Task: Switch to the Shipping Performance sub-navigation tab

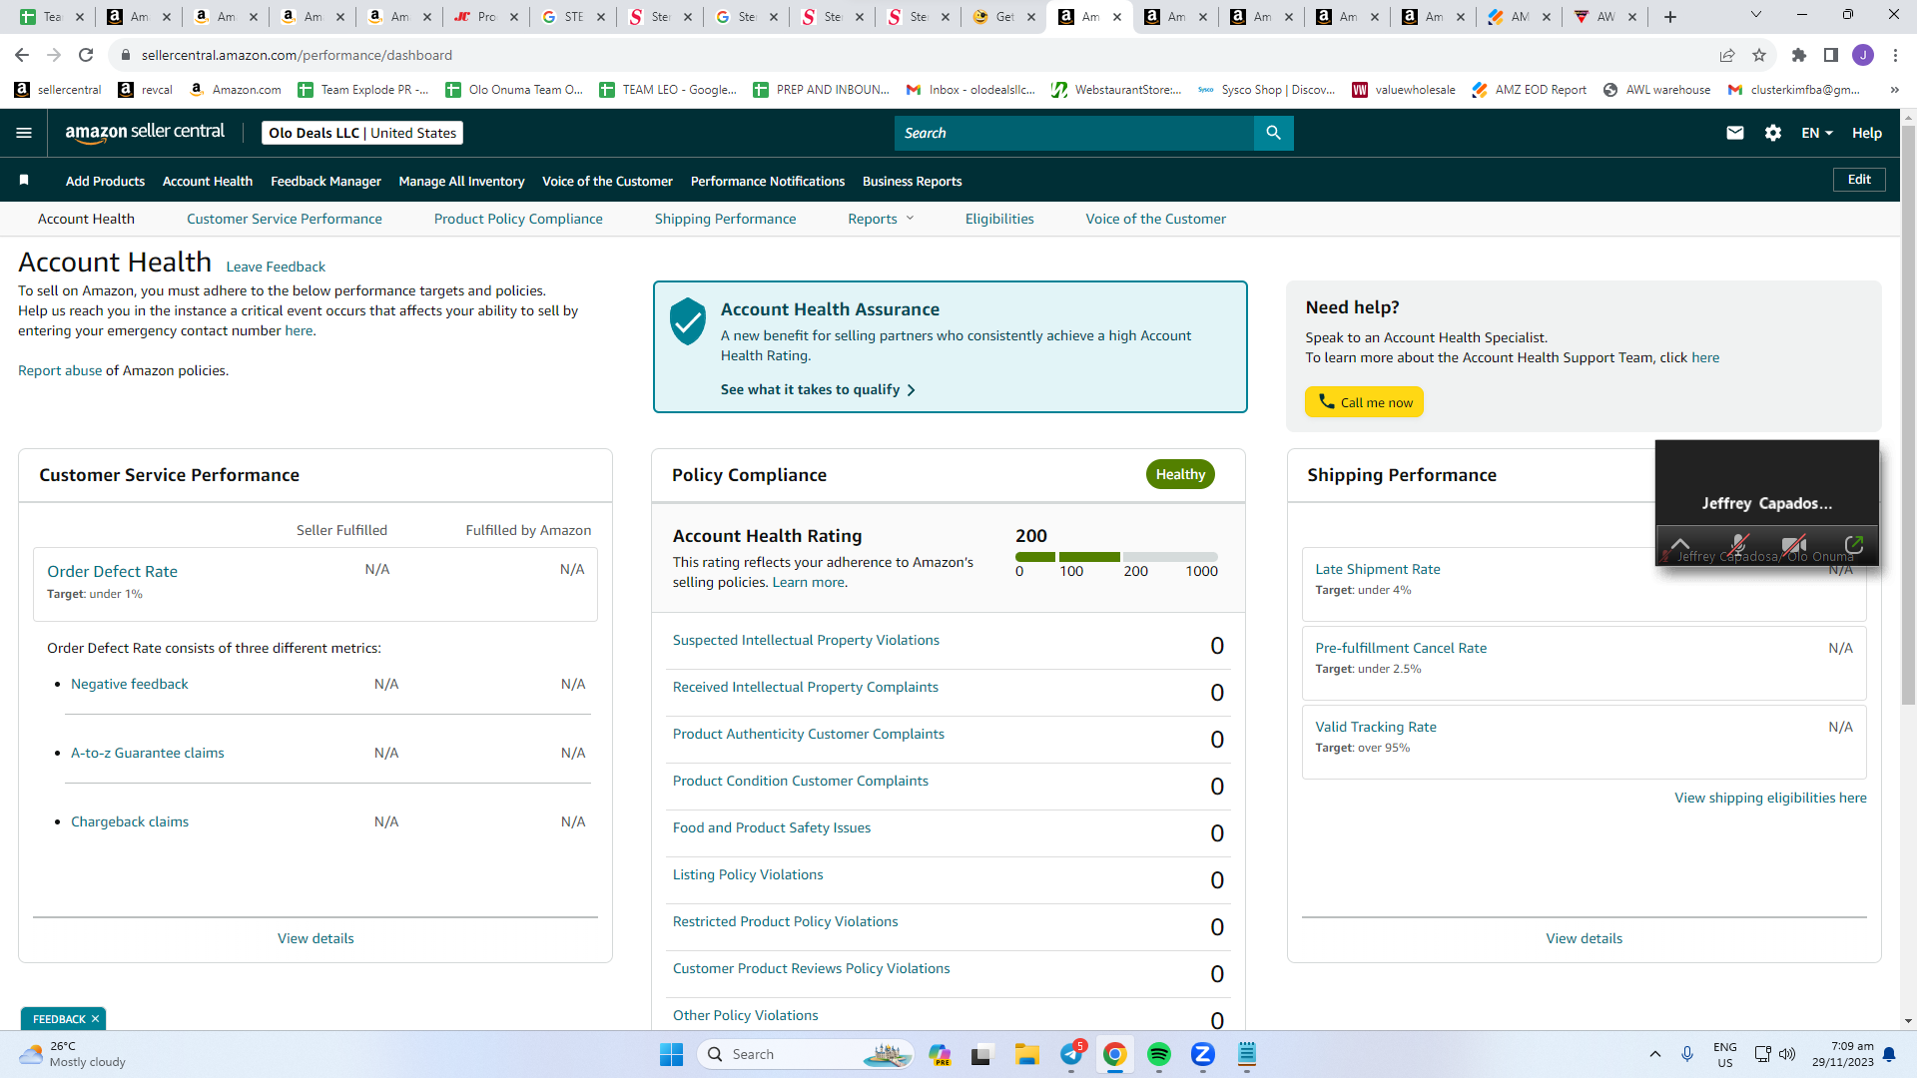Action: 726,219
